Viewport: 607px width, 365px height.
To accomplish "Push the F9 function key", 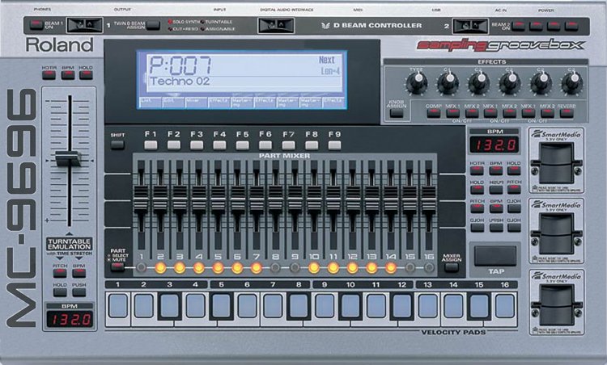I will (x=334, y=145).
